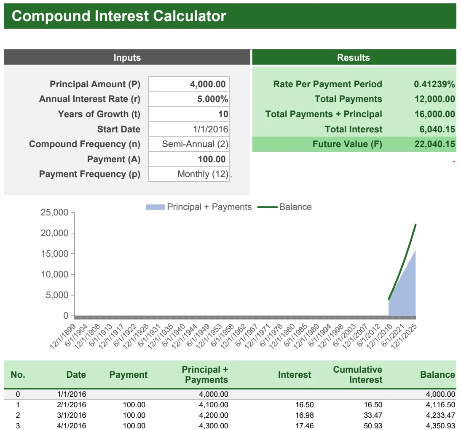Select the date cell 4/1/2016
461x430 pixels.
point(72,426)
